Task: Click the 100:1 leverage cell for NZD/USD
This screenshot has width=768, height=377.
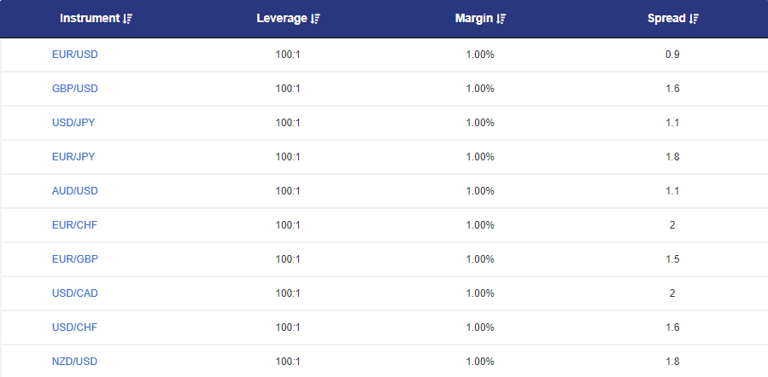Action: [288, 362]
